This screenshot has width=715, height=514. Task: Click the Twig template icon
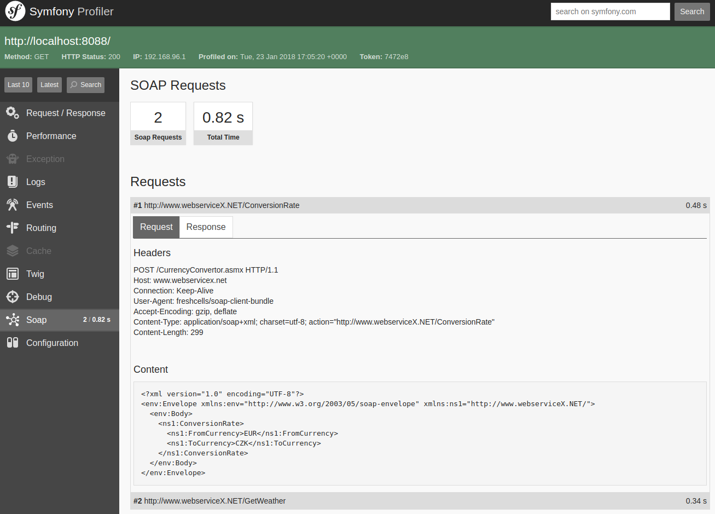pos(13,274)
